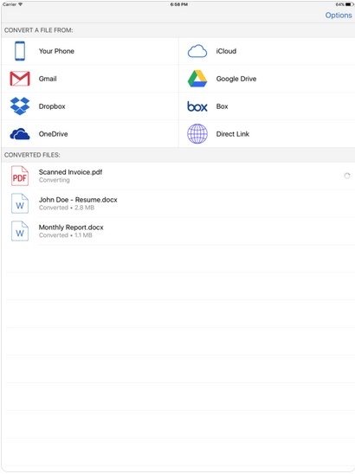The width and height of the screenshot is (355, 474).
Task: Pick Box to import a file
Action: click(x=267, y=106)
